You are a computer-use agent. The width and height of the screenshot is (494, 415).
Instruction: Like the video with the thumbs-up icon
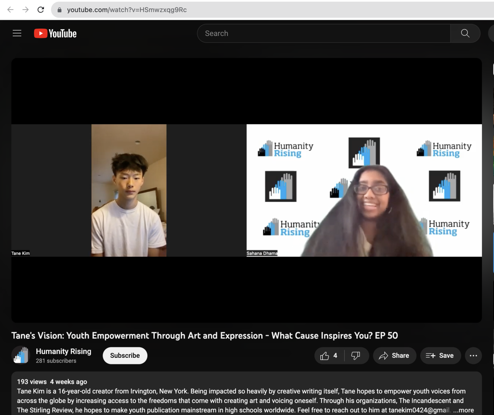coord(325,355)
